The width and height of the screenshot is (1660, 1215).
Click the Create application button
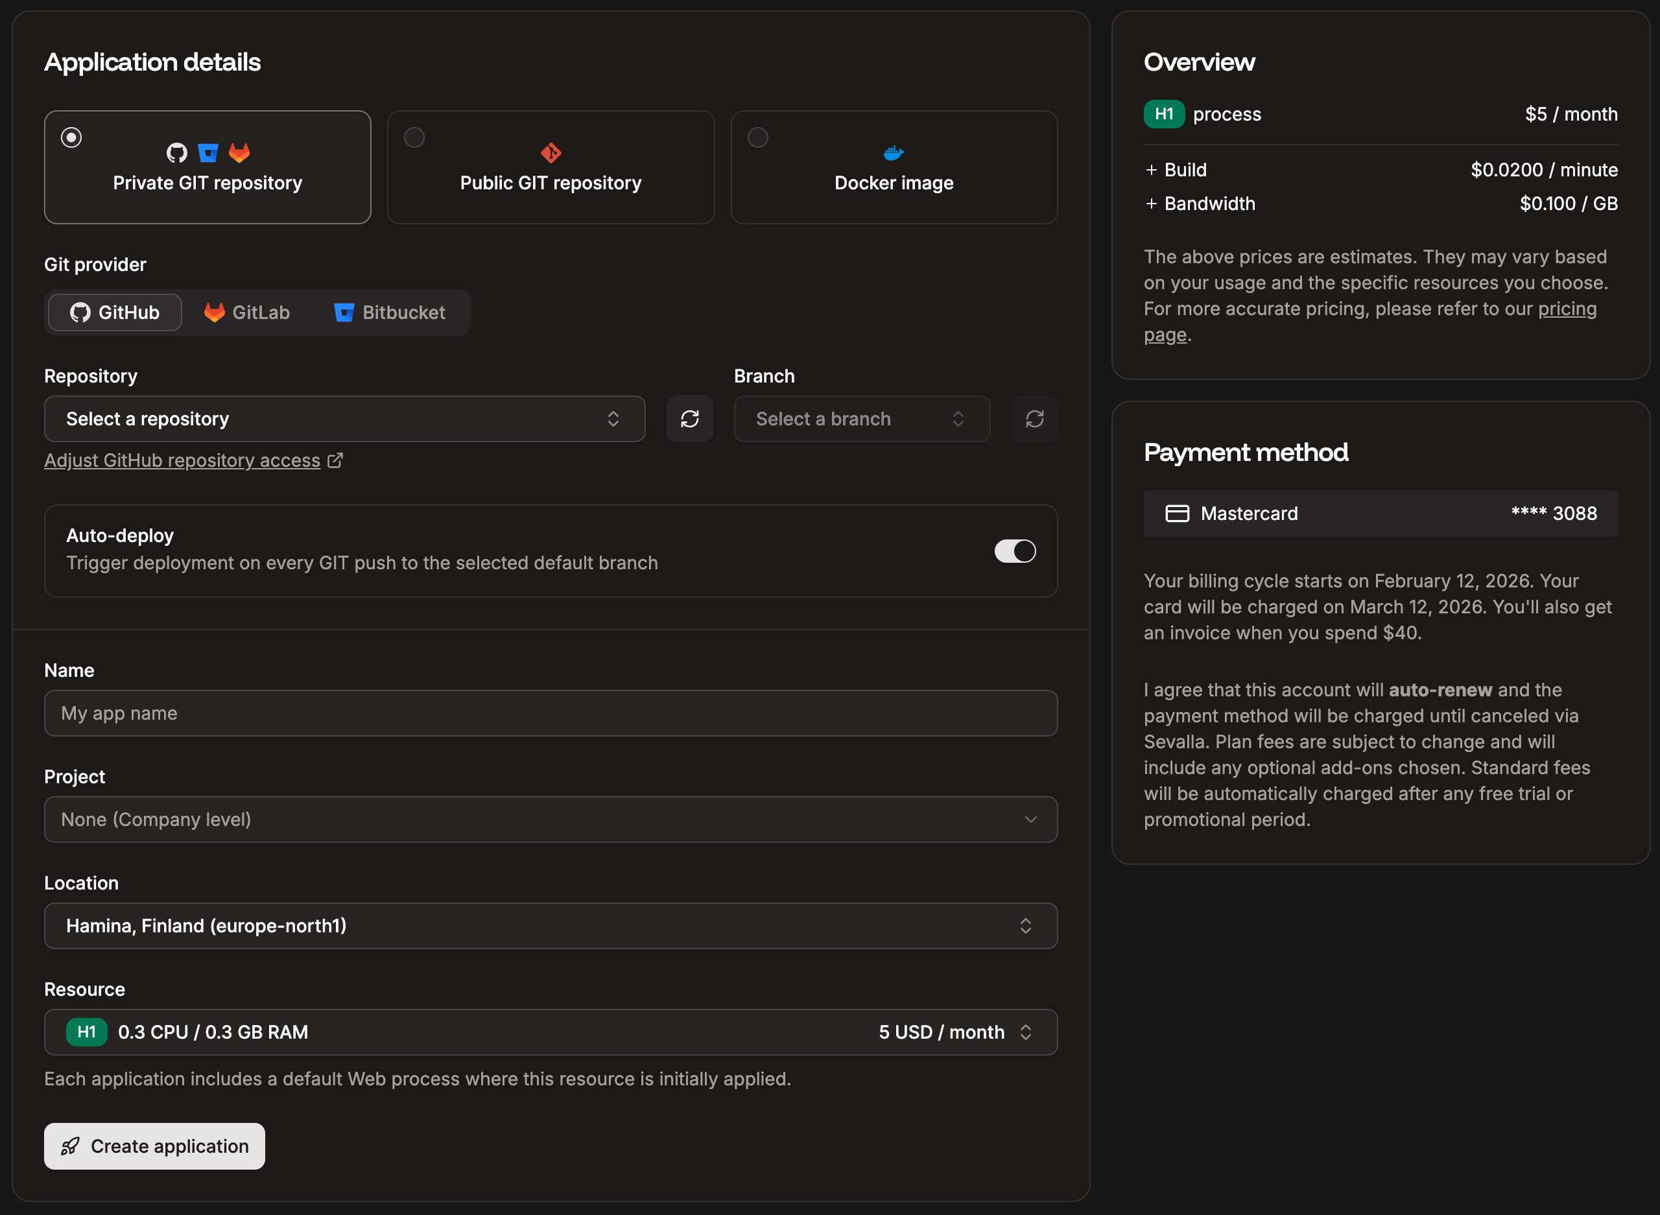click(x=154, y=1146)
